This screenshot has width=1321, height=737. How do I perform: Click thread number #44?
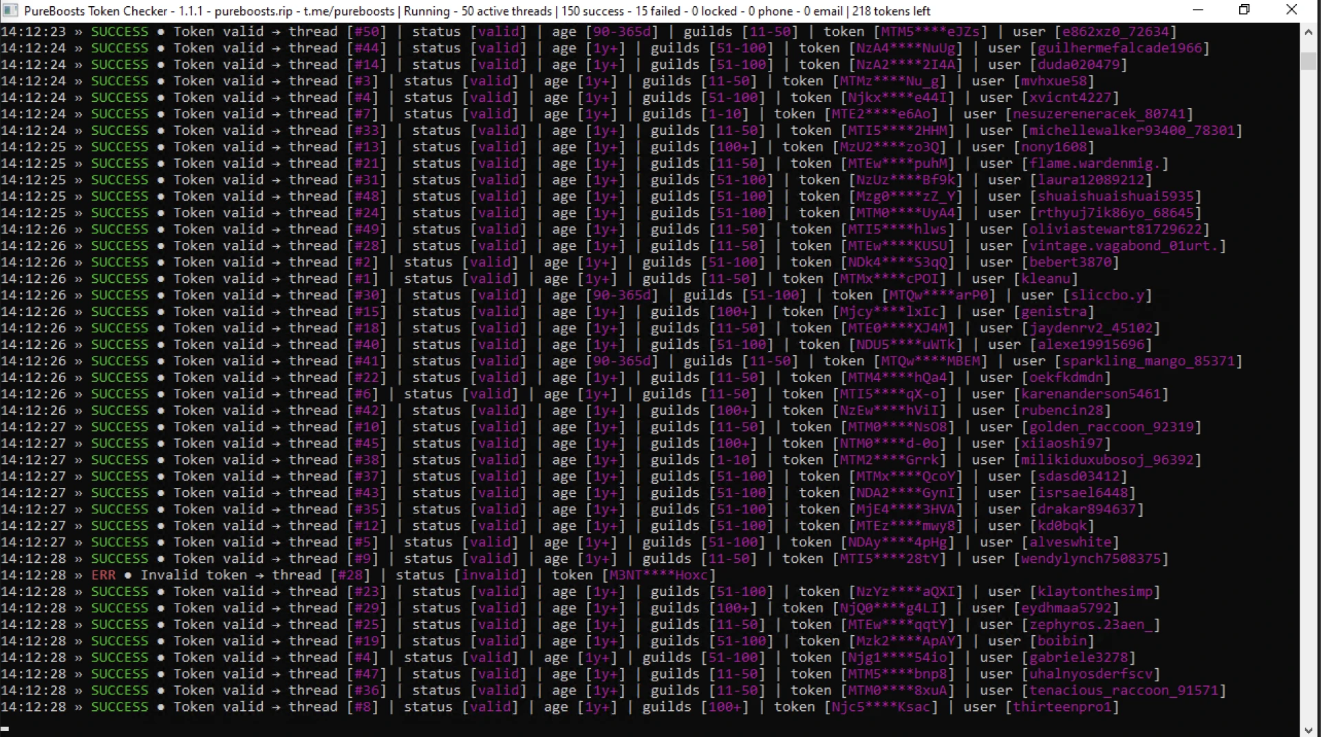coord(366,48)
